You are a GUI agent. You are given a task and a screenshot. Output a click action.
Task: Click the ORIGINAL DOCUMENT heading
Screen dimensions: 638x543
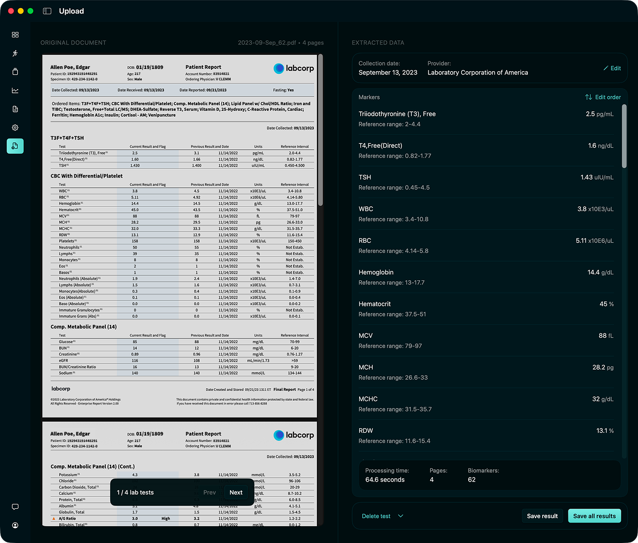pos(73,42)
